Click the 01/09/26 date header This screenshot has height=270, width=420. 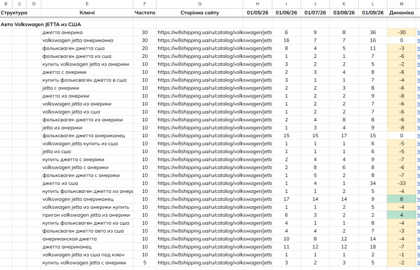pyautogui.click(x=372, y=13)
